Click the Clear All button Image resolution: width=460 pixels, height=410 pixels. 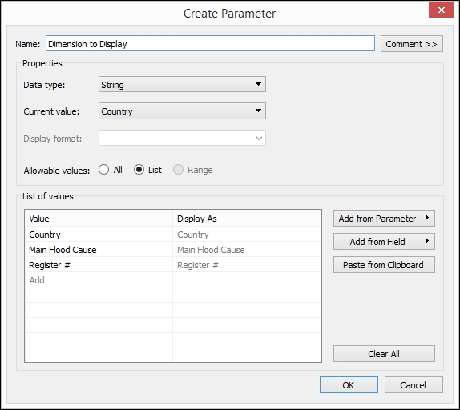coord(384,354)
